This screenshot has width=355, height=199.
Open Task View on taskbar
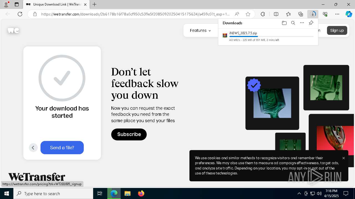coord(100,193)
